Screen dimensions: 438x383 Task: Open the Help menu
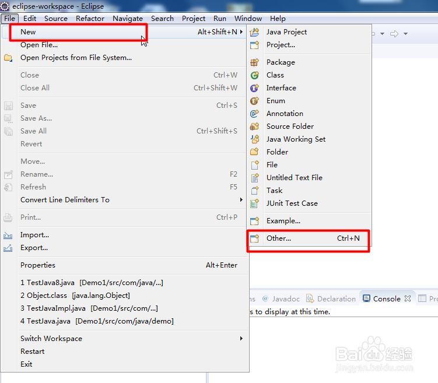pos(278,19)
